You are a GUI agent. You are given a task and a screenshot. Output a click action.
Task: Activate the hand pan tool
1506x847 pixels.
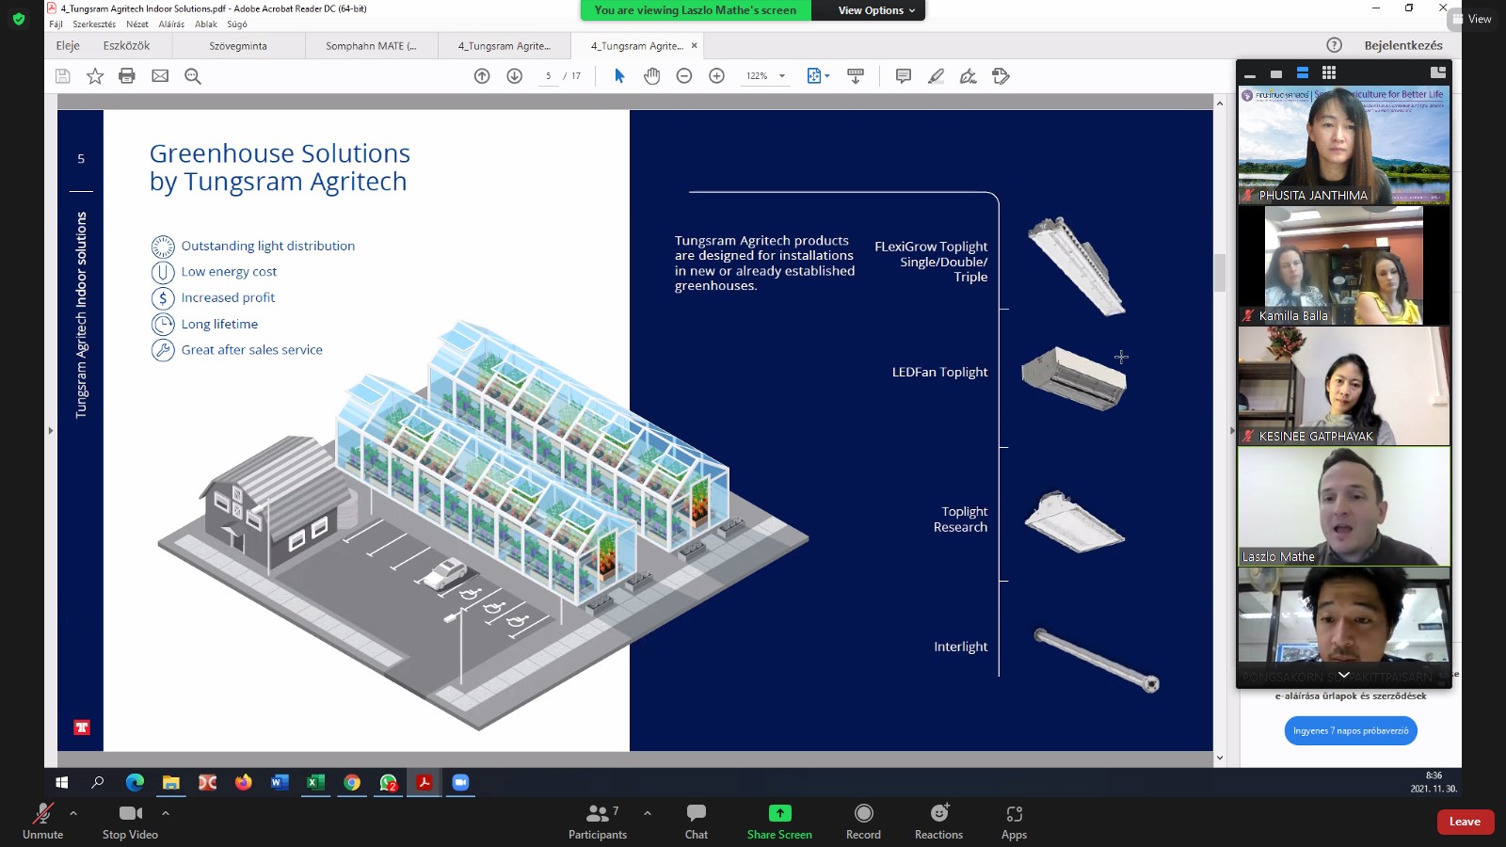point(651,76)
